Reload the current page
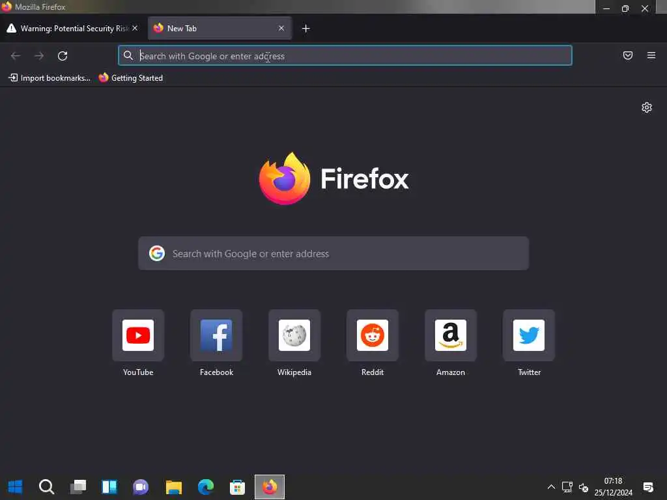 click(63, 56)
